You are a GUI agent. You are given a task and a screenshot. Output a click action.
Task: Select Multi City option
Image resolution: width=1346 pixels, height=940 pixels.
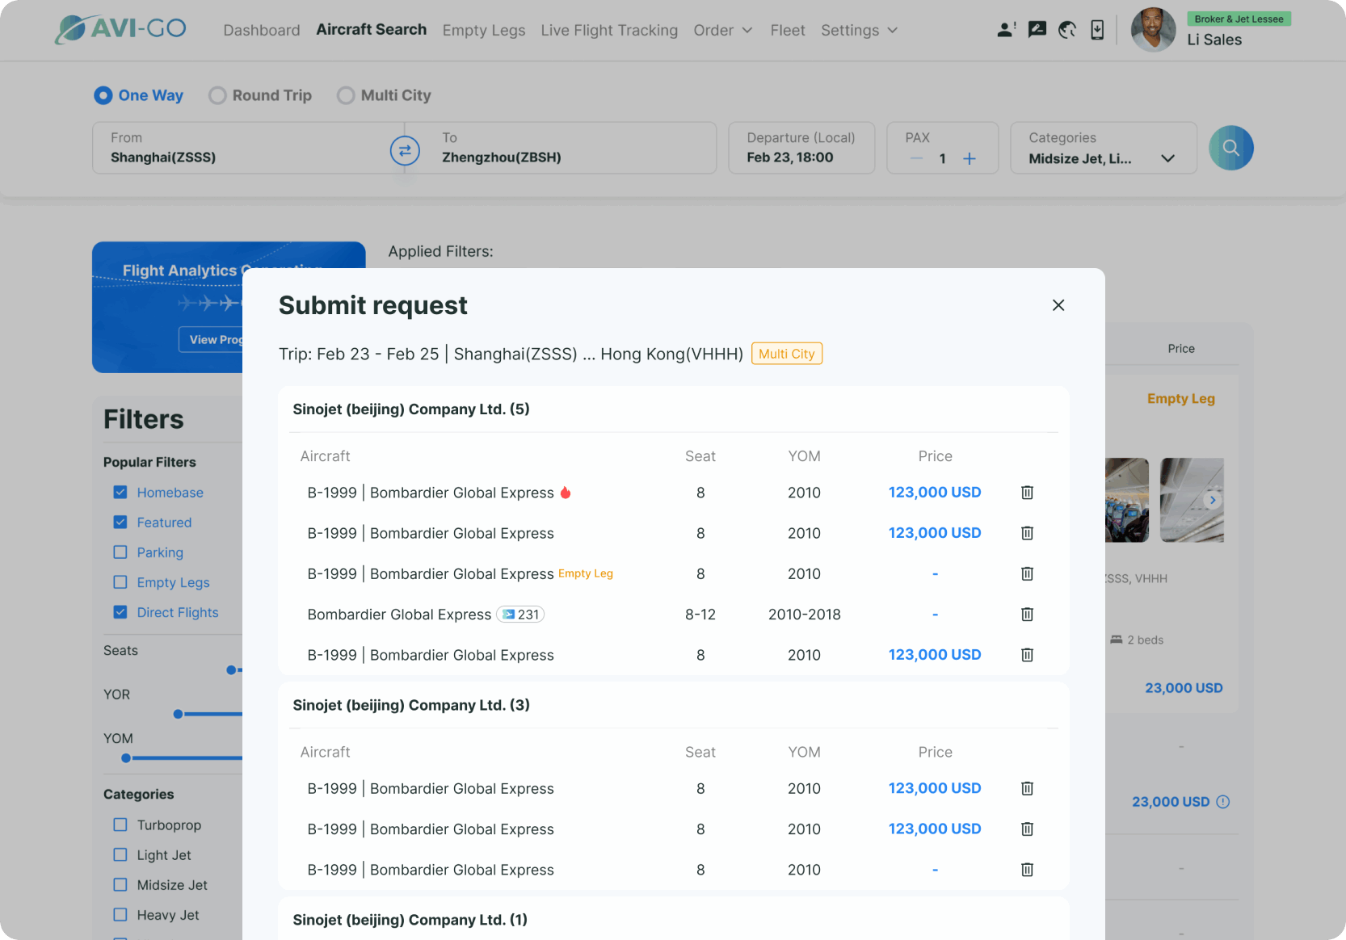384,95
